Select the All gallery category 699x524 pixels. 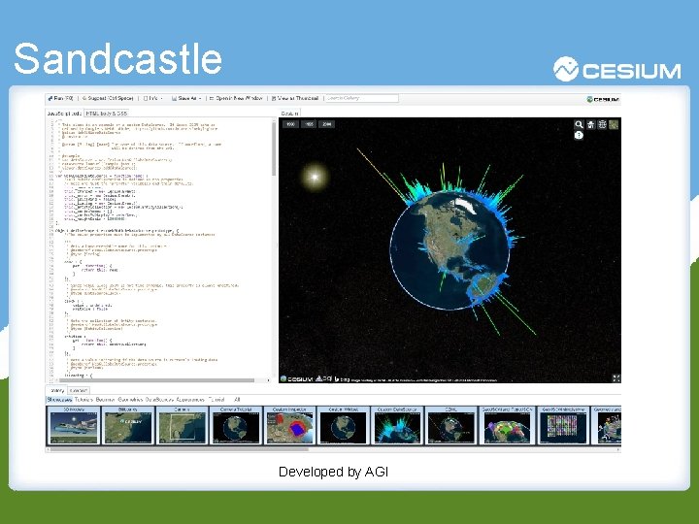[x=237, y=400]
